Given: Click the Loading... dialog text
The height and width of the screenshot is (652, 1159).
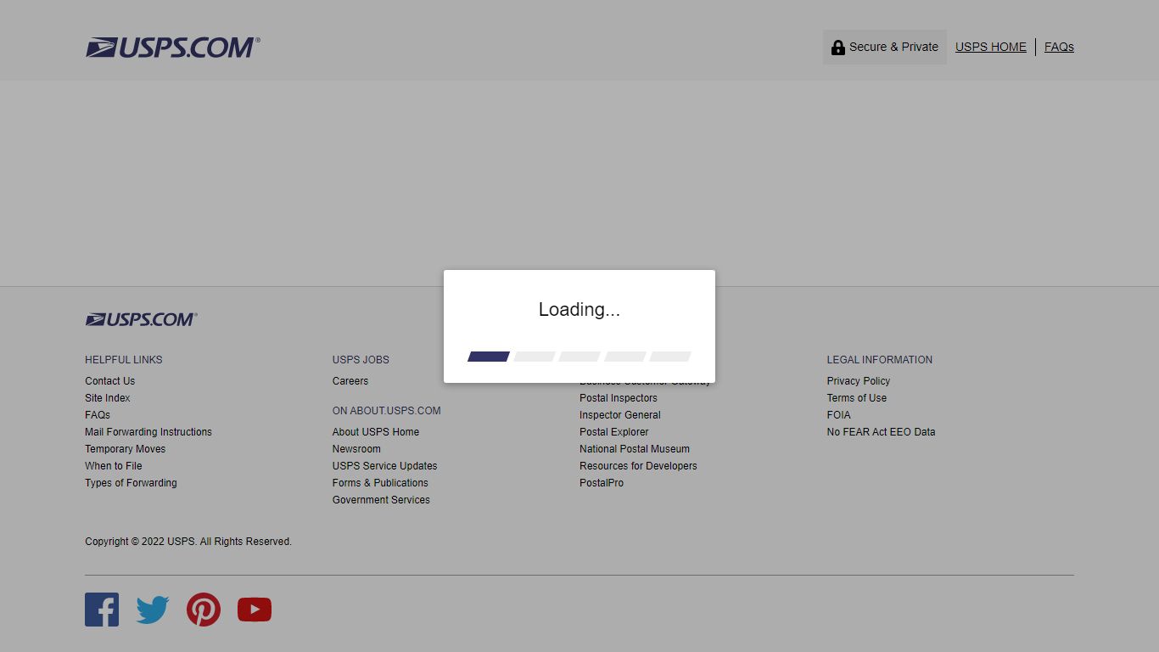Looking at the screenshot, I should tap(579, 310).
